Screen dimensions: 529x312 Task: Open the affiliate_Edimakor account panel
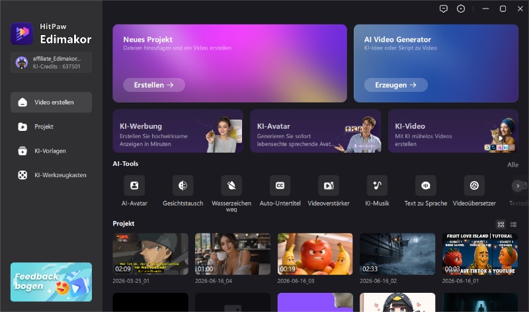click(x=52, y=62)
